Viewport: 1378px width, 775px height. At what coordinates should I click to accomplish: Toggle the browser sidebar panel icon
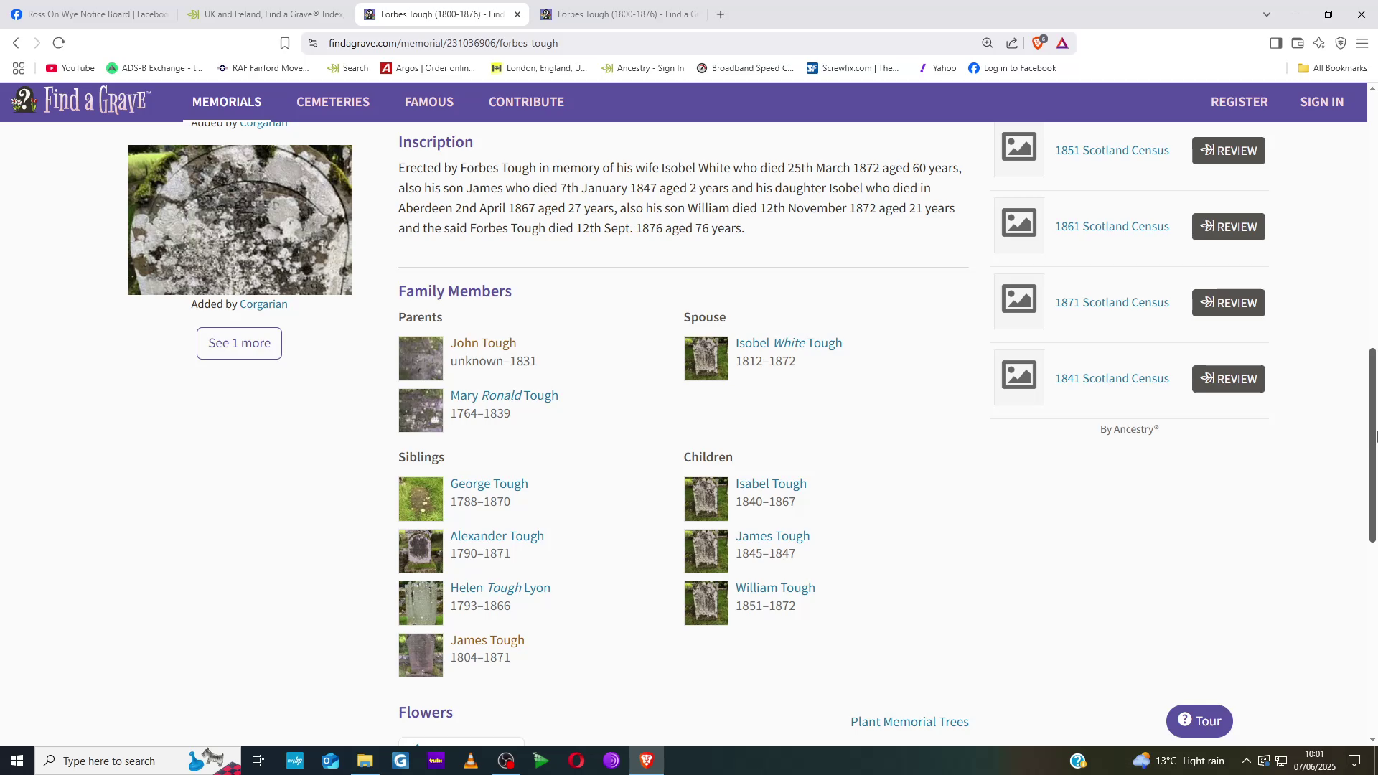1275,43
